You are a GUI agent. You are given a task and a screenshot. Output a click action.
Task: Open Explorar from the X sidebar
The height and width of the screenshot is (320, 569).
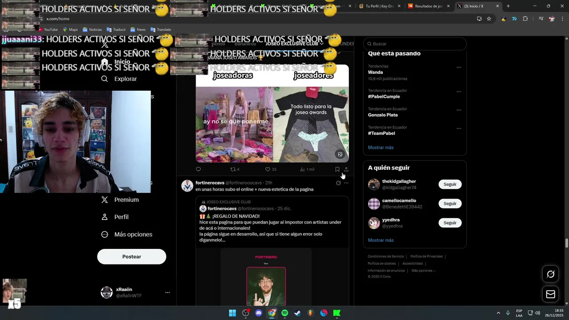point(119,79)
